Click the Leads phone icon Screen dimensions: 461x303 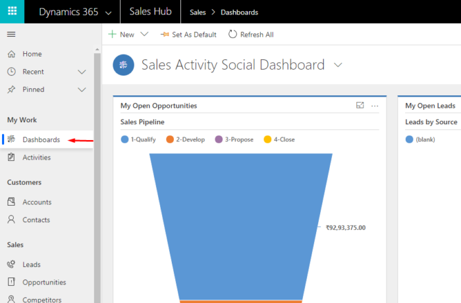pyautogui.click(x=11, y=264)
